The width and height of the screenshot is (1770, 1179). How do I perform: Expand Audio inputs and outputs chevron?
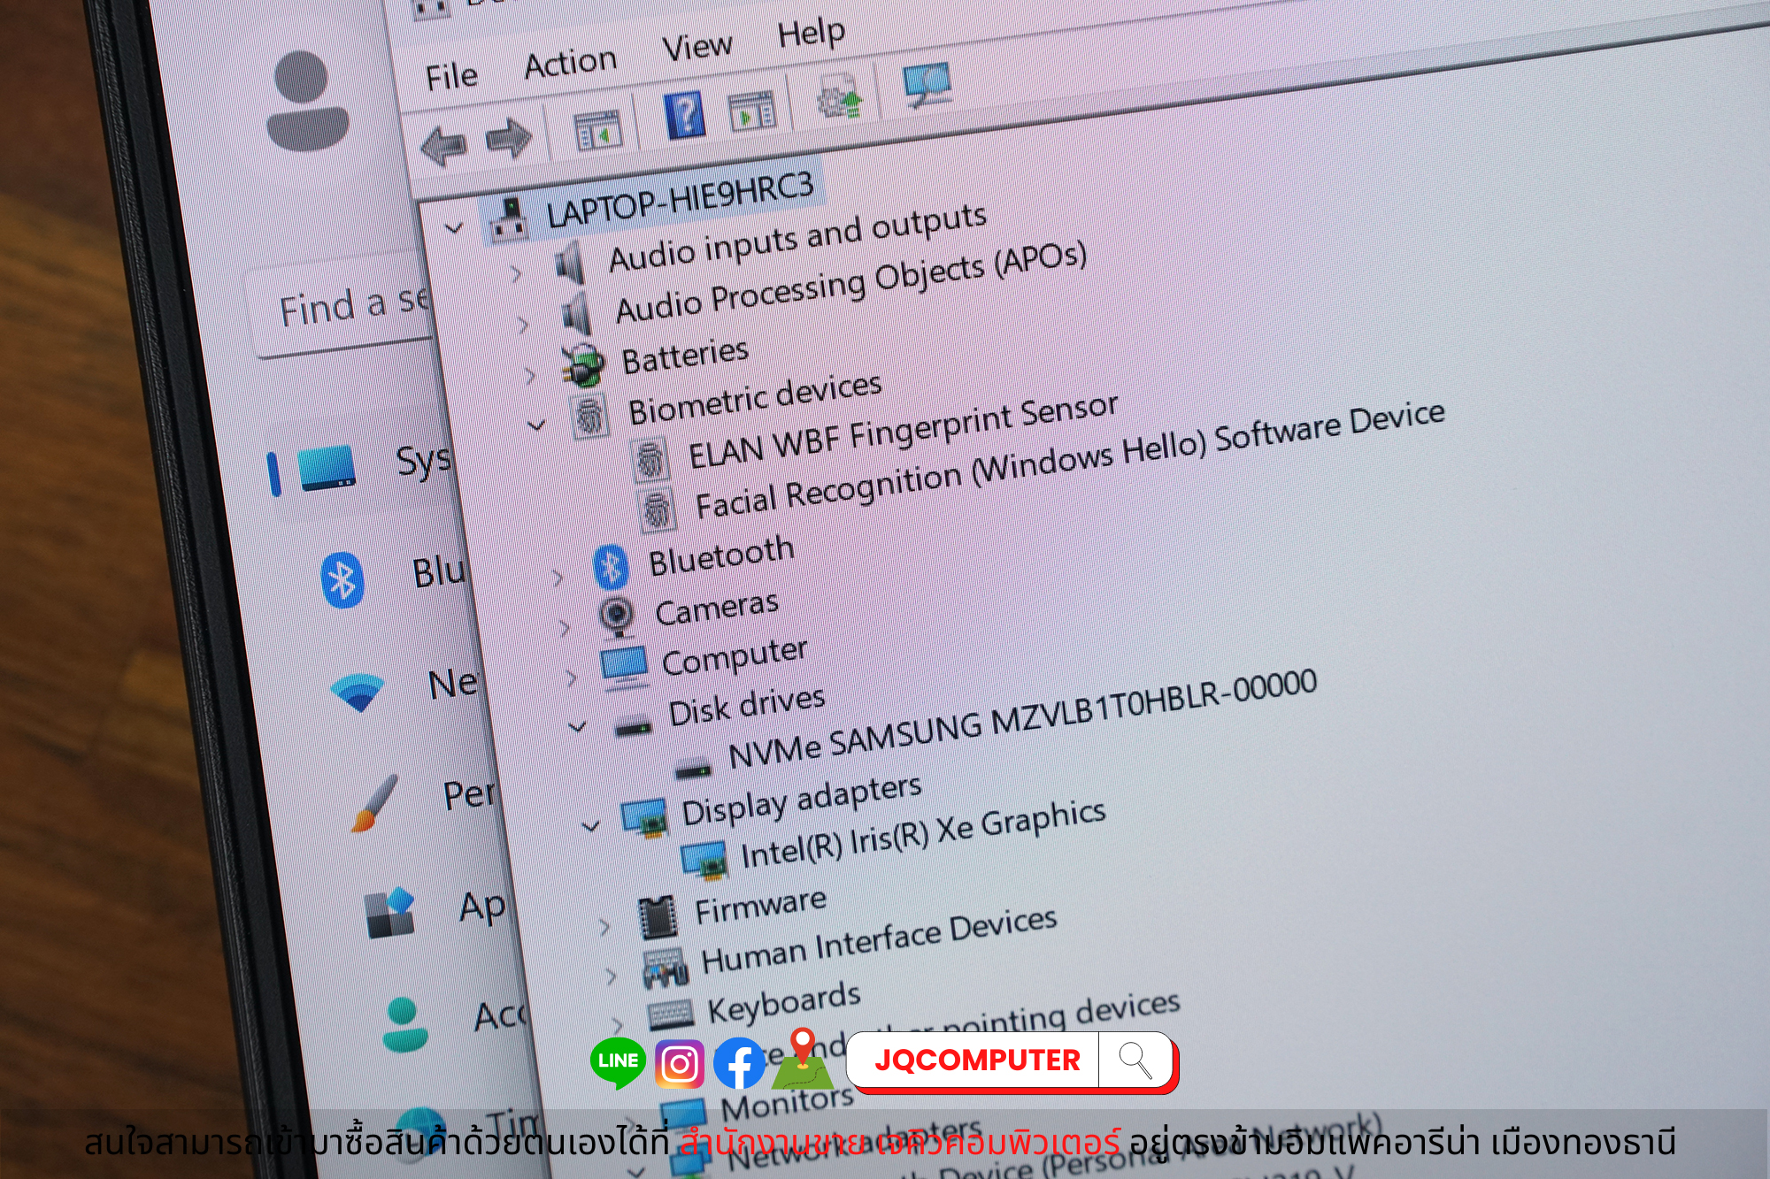tap(517, 274)
